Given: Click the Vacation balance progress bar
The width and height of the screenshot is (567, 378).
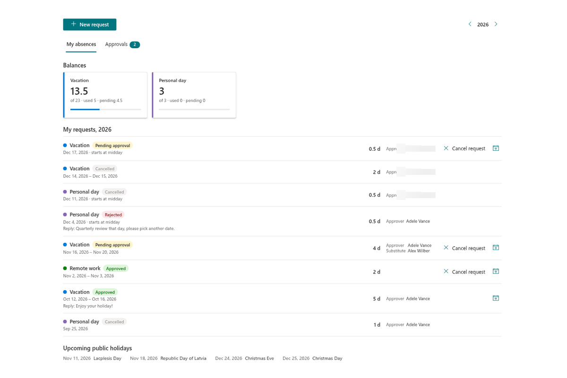Looking at the screenshot, I should tap(106, 109).
